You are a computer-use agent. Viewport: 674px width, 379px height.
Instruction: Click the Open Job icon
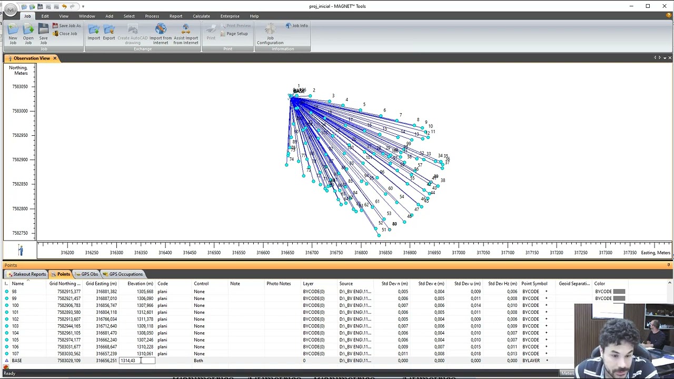(28, 34)
